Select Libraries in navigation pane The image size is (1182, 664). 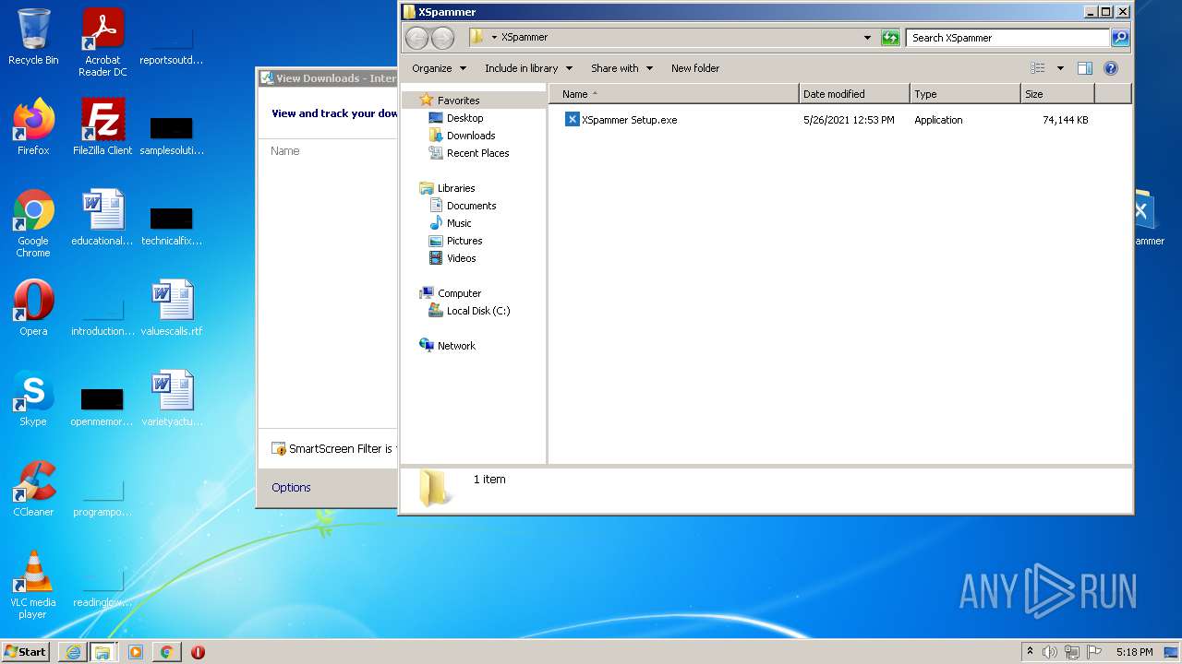tap(456, 188)
